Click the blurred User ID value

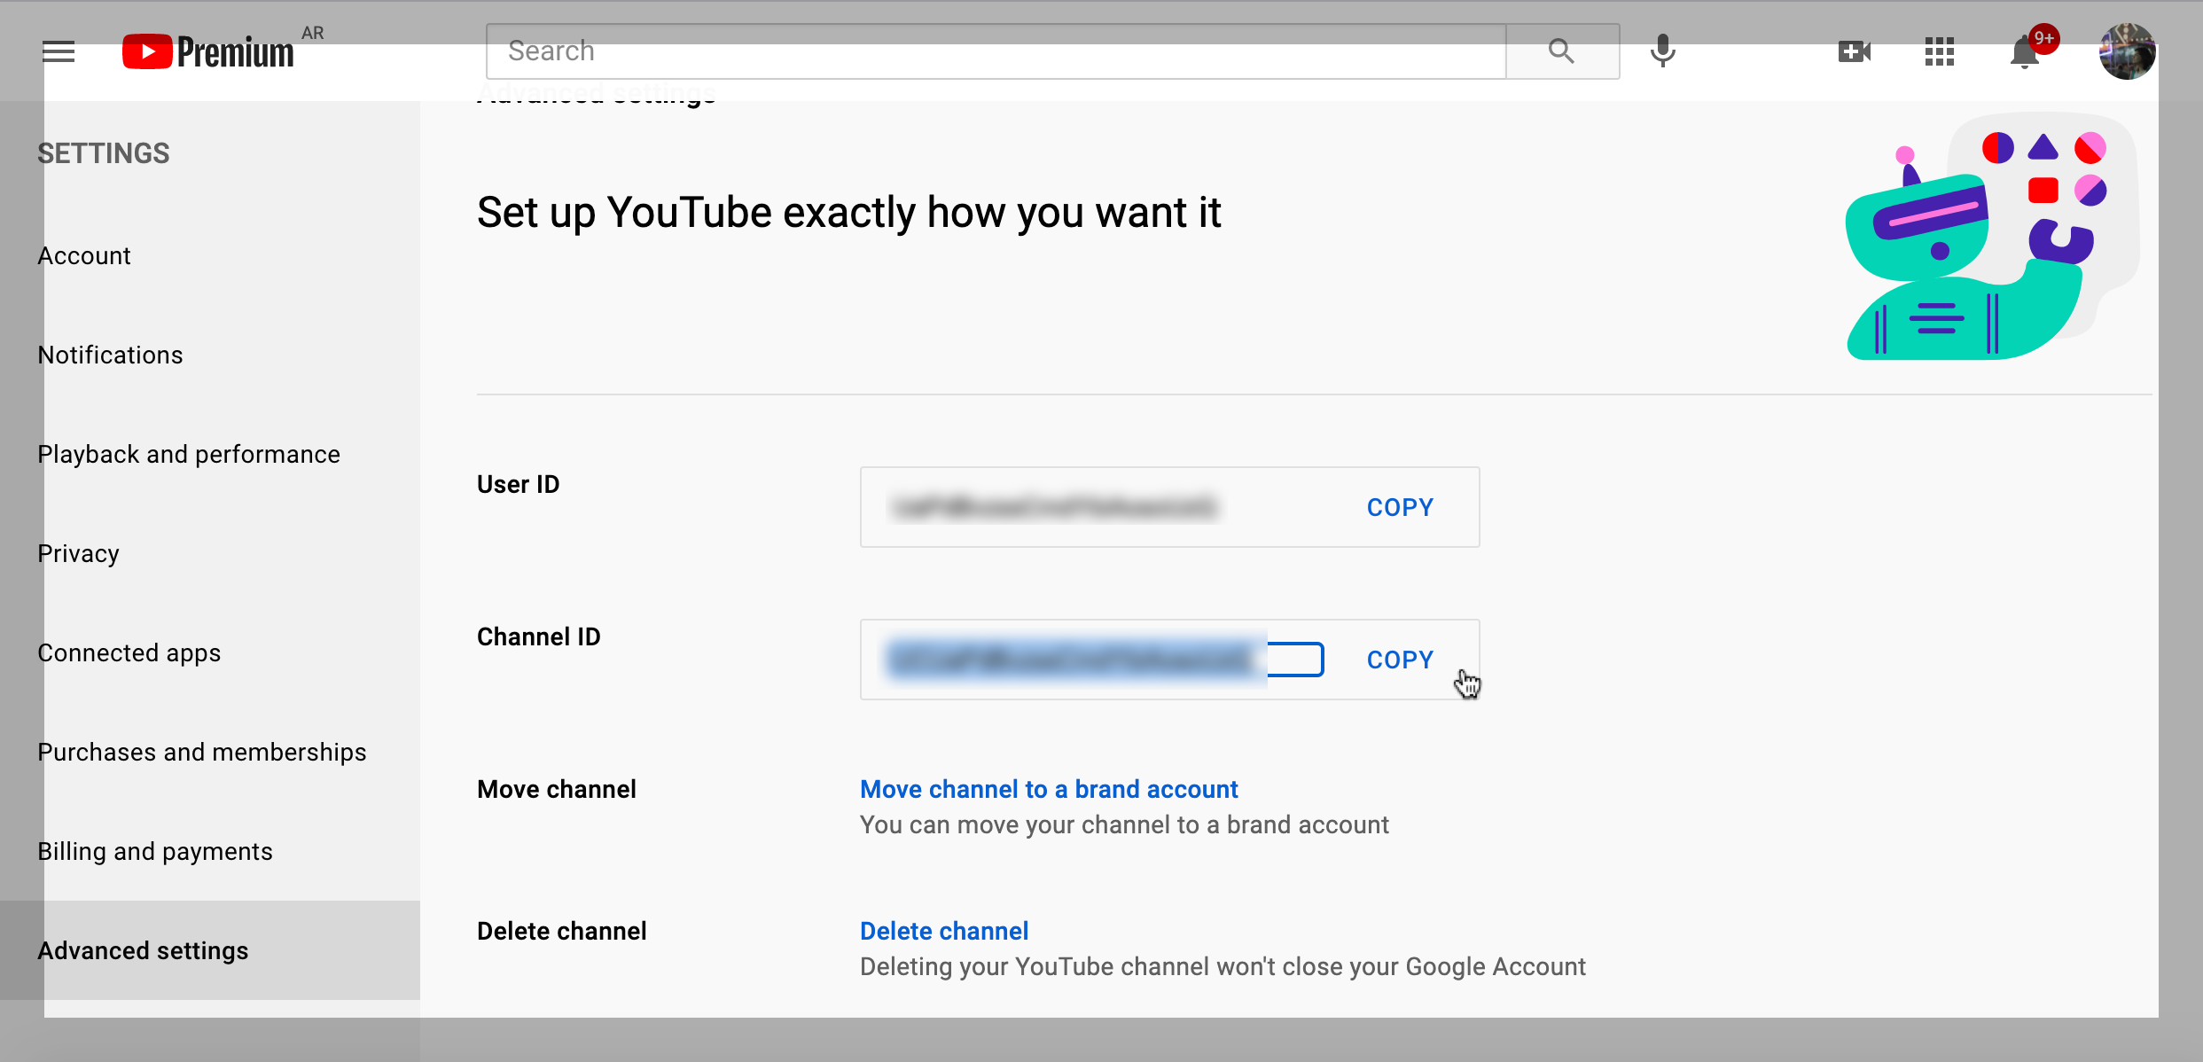[x=1054, y=507]
